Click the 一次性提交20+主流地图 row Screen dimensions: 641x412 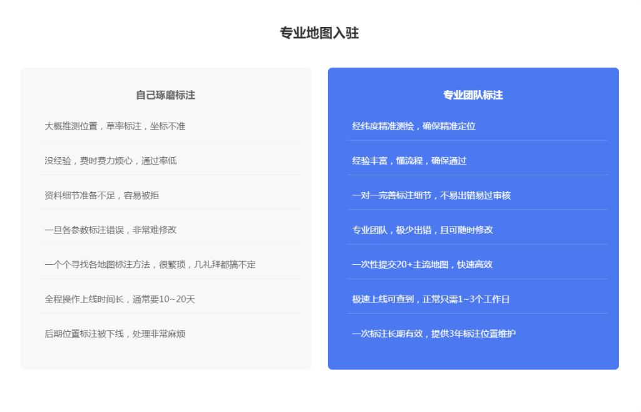(x=422, y=264)
